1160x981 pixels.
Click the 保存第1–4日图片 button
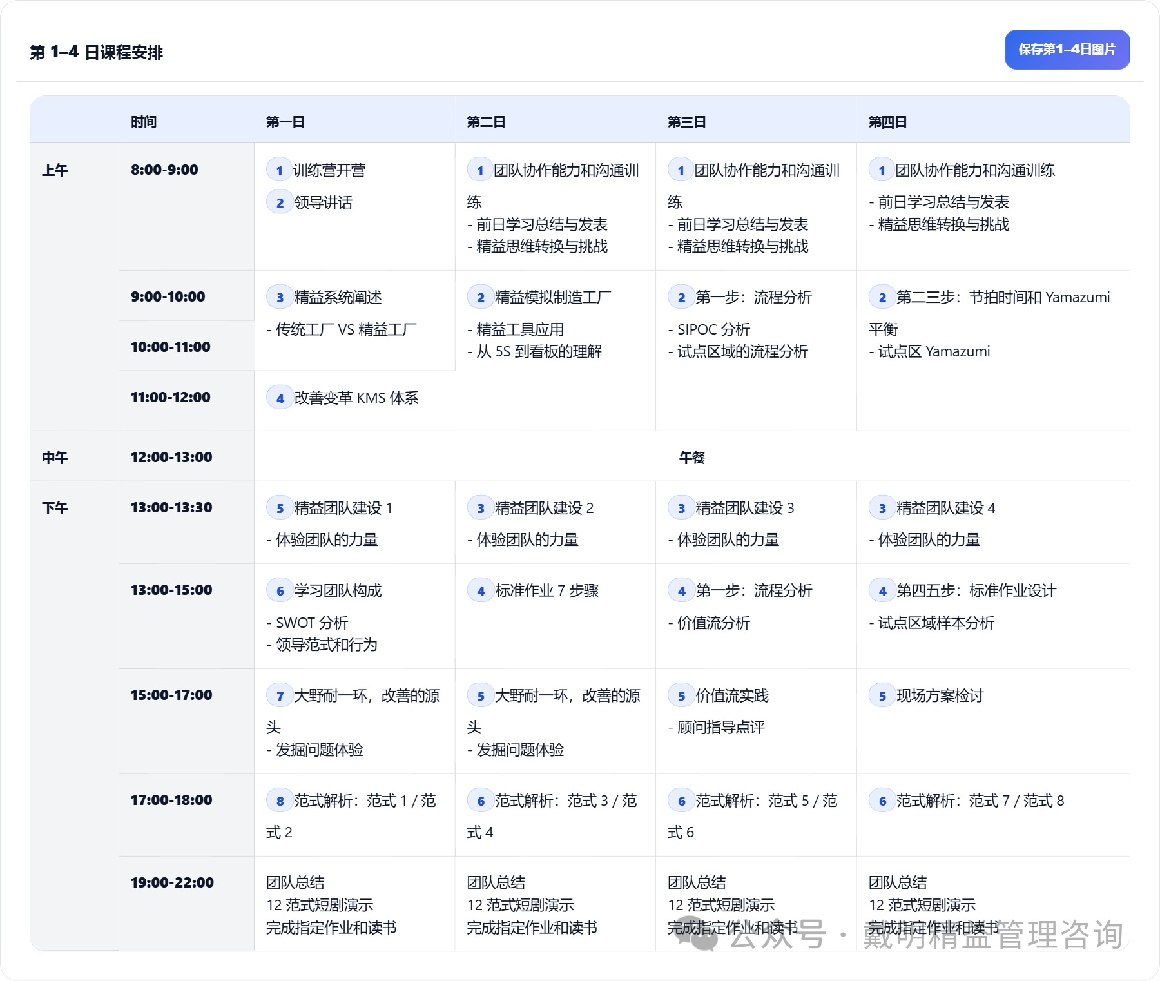[1067, 50]
